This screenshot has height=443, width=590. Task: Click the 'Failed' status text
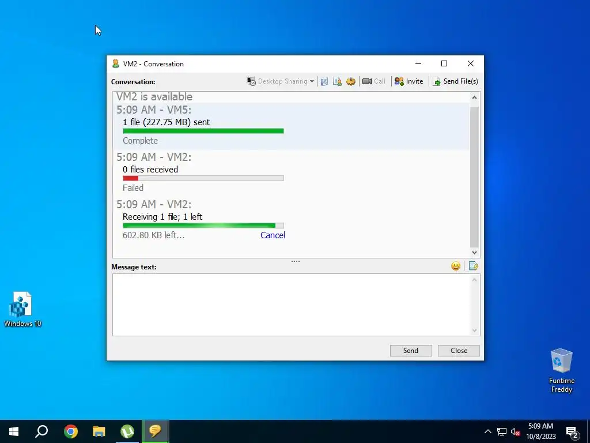pos(133,187)
